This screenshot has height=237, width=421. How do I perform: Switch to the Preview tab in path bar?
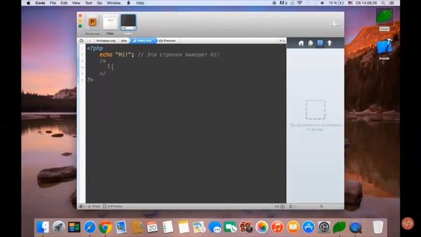coord(167,41)
